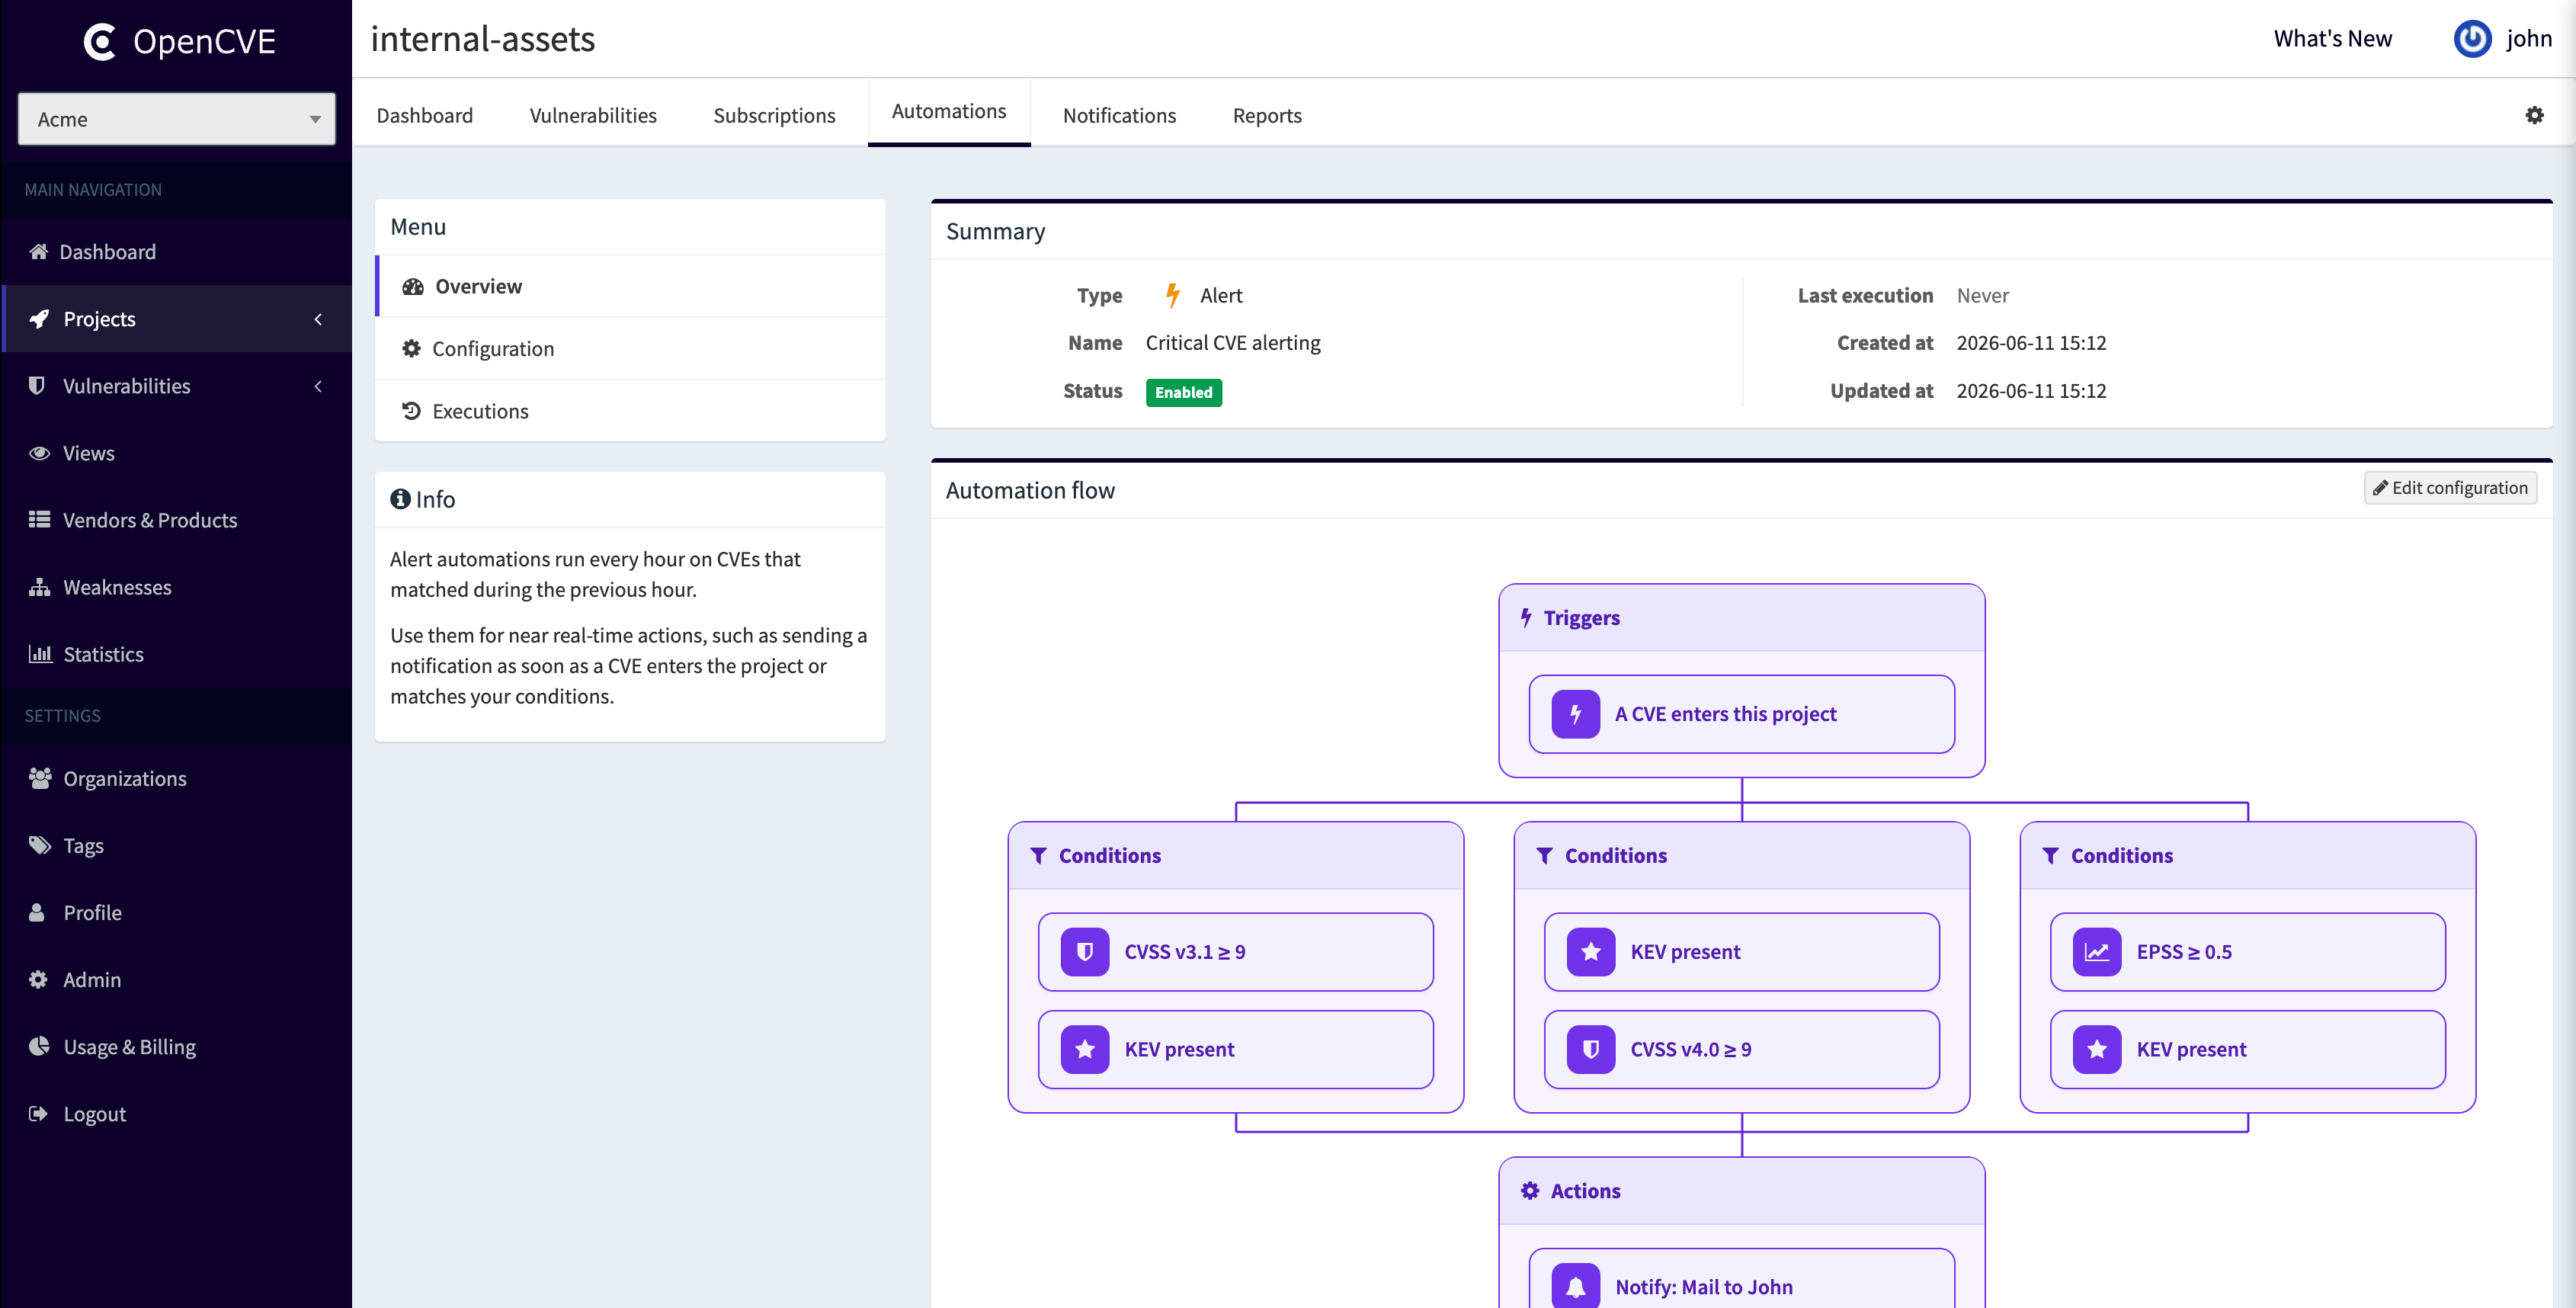2576x1308 pixels.
Task: Open the Reports tab
Action: click(x=1267, y=115)
